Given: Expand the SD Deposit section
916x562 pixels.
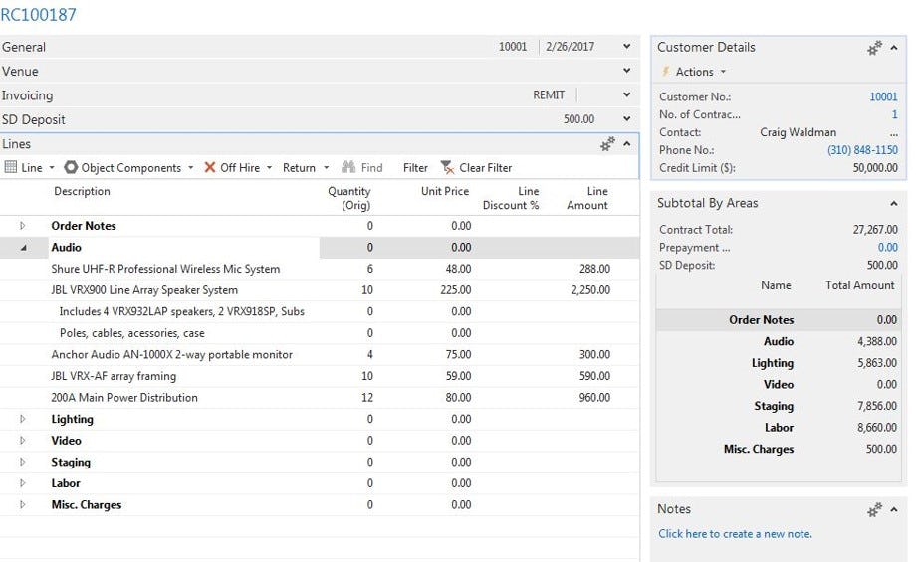Looking at the screenshot, I should click(627, 119).
